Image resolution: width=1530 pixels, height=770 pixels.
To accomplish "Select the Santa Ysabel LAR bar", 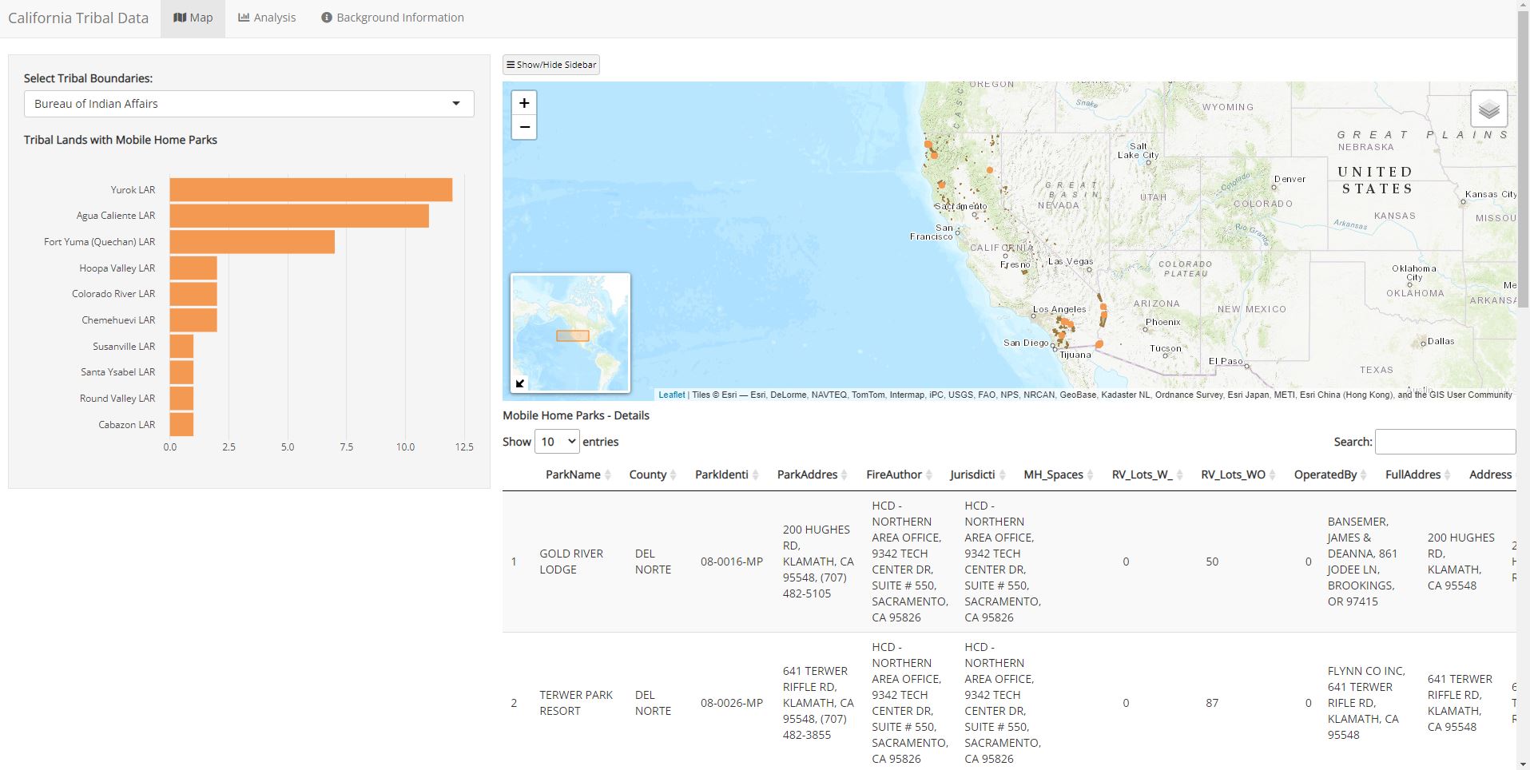I will (x=181, y=372).
